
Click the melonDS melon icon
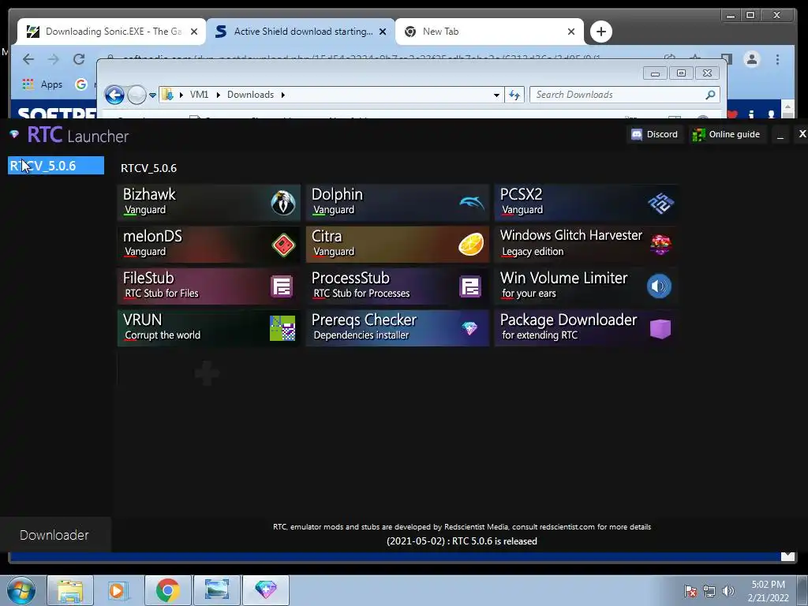283,245
